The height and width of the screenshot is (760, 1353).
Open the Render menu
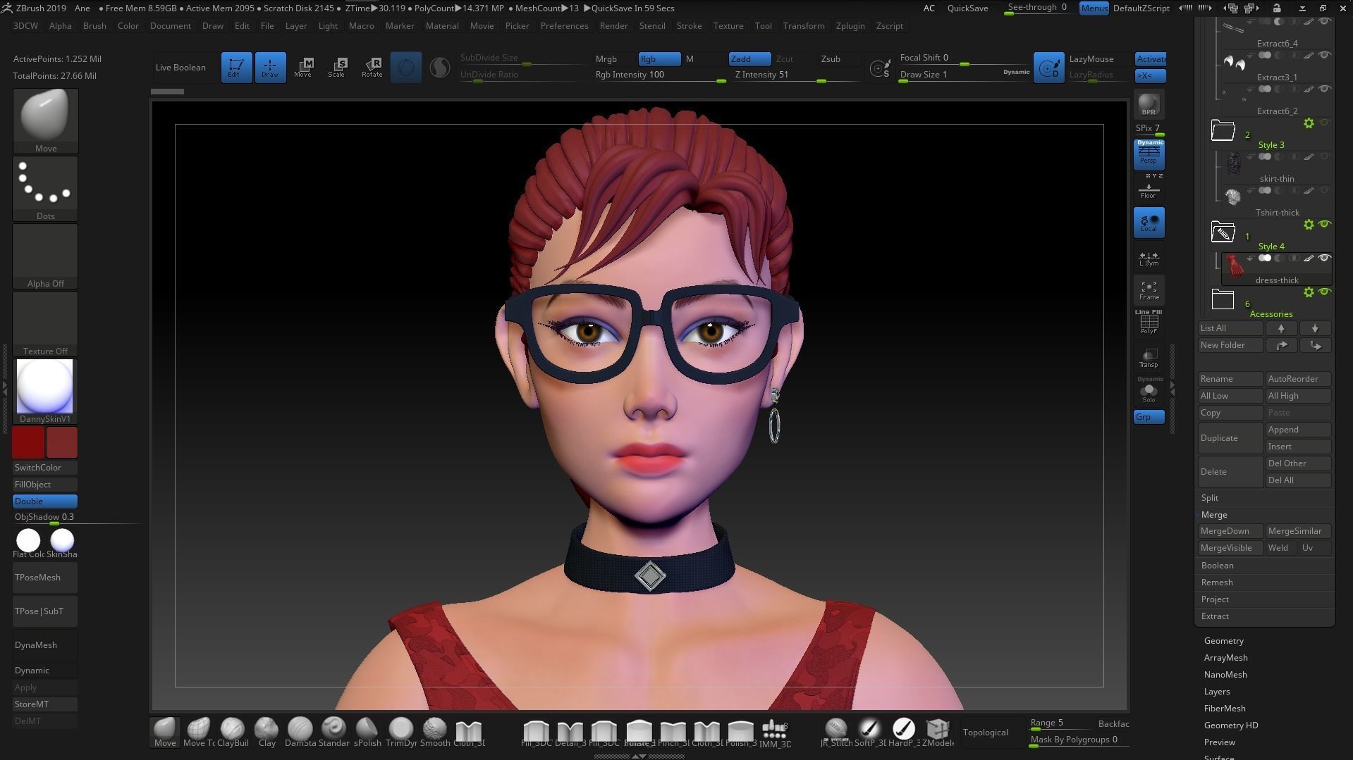pyautogui.click(x=613, y=26)
